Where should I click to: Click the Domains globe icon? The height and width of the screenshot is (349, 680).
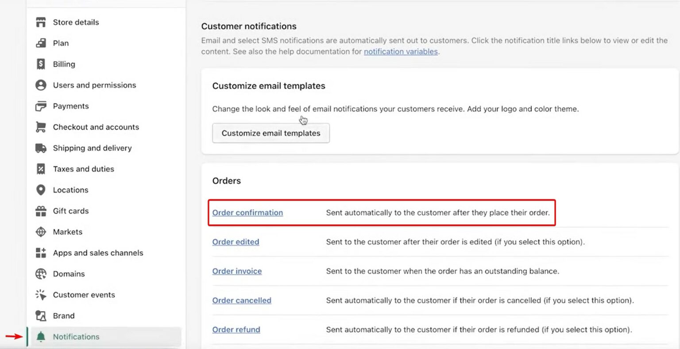point(40,273)
